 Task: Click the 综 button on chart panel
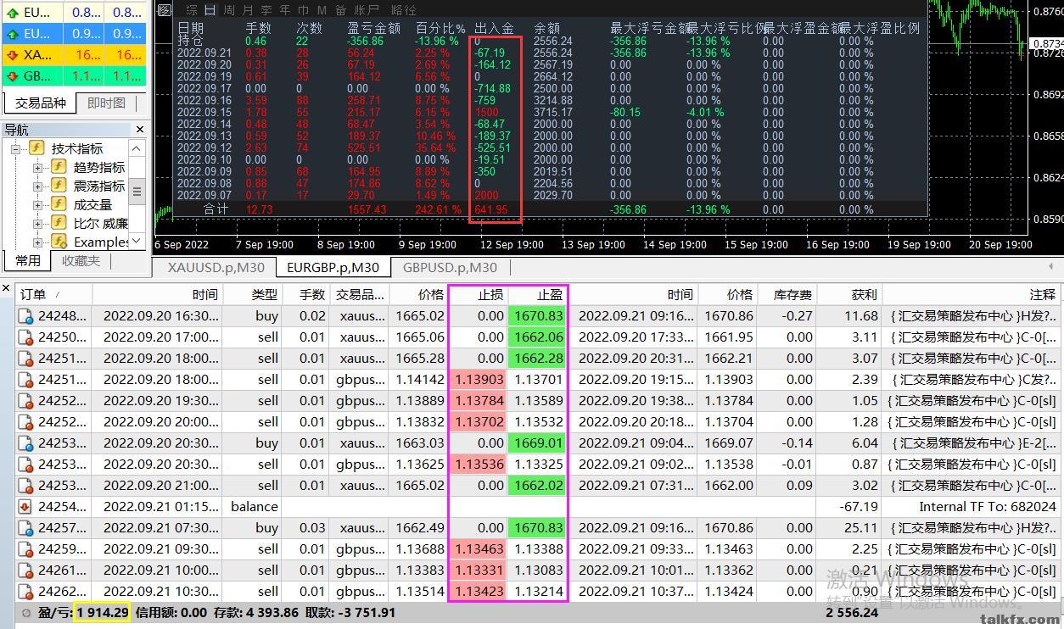192,10
